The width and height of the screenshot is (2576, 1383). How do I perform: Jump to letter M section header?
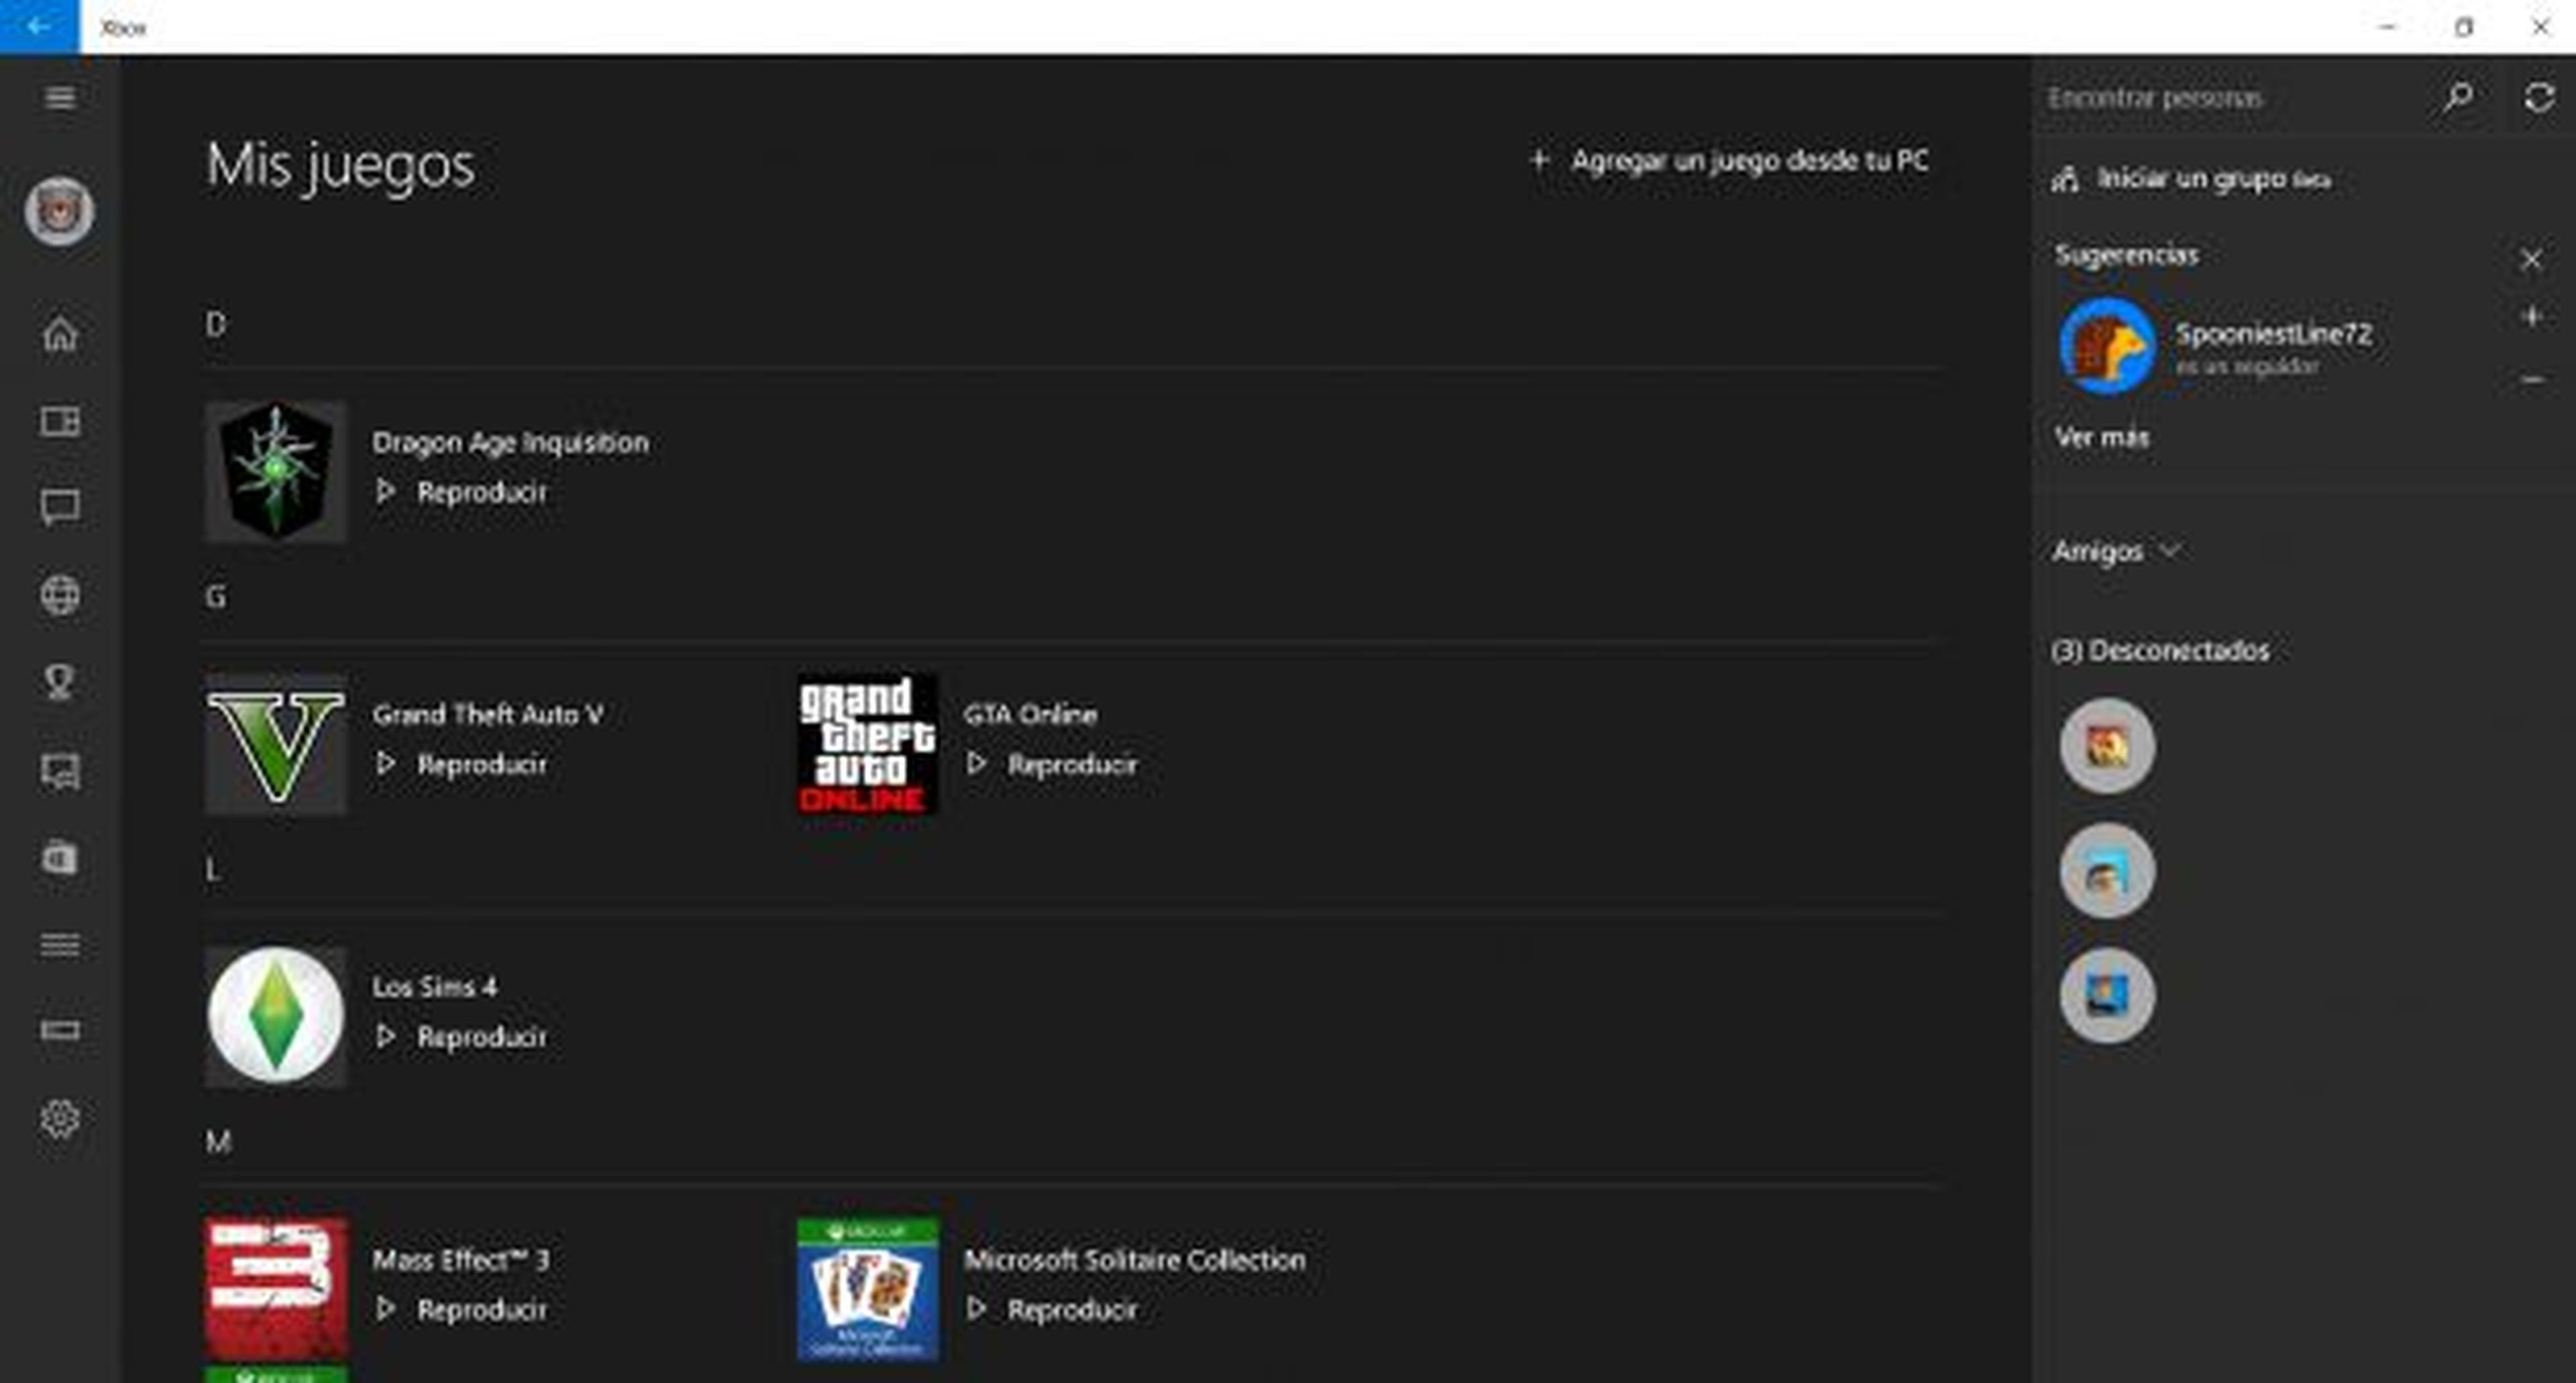pyautogui.click(x=218, y=1141)
